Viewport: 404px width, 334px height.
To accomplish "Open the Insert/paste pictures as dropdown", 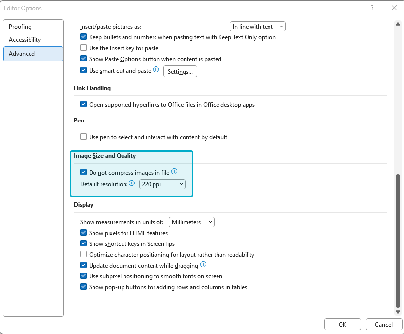I will tap(258, 27).
